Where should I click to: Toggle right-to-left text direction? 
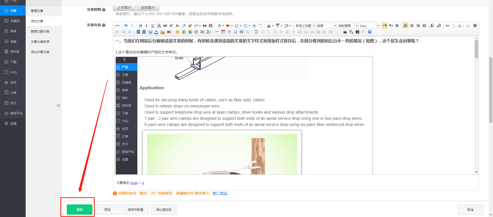tap(391, 26)
